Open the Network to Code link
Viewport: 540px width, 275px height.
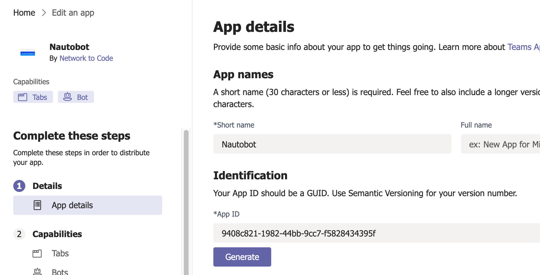click(86, 58)
